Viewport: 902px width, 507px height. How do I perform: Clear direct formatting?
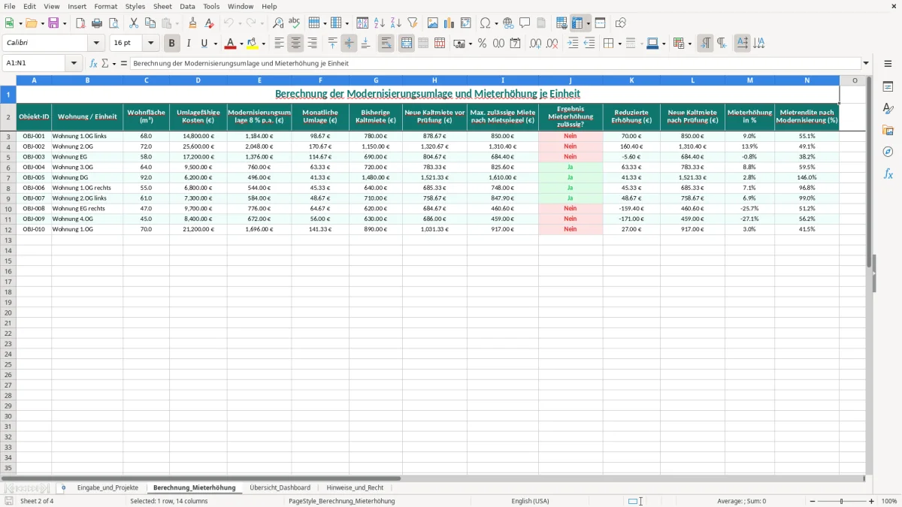pyautogui.click(x=210, y=23)
